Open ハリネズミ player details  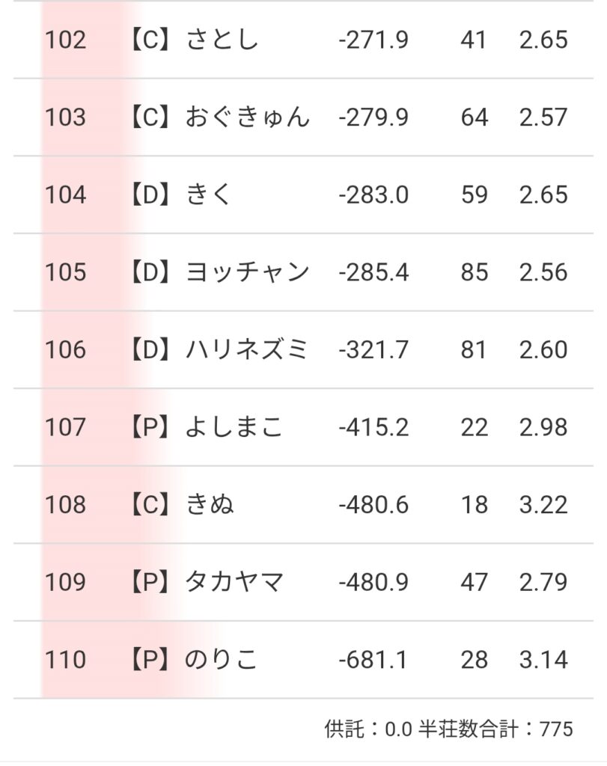(247, 349)
